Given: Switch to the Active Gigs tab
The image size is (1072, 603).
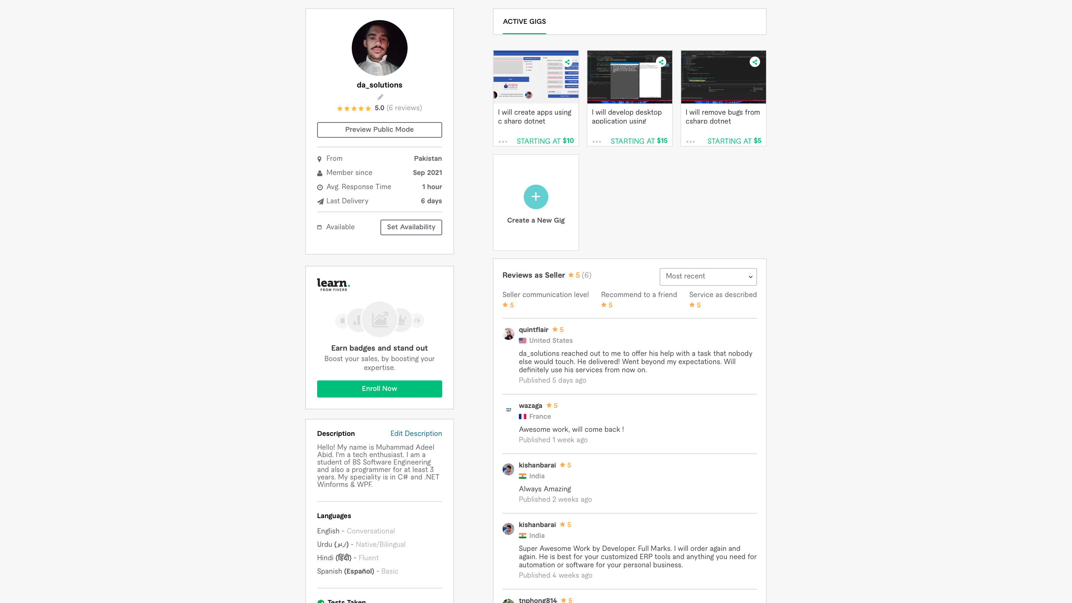Looking at the screenshot, I should point(524,22).
